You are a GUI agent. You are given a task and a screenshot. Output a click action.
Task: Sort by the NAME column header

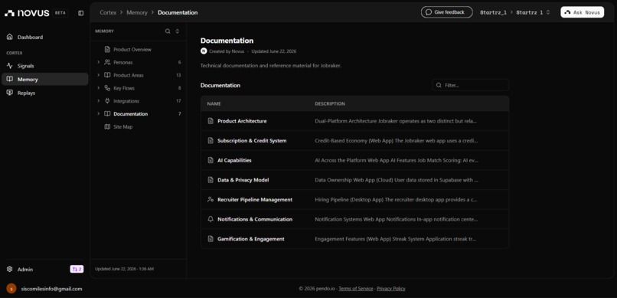tap(214, 104)
